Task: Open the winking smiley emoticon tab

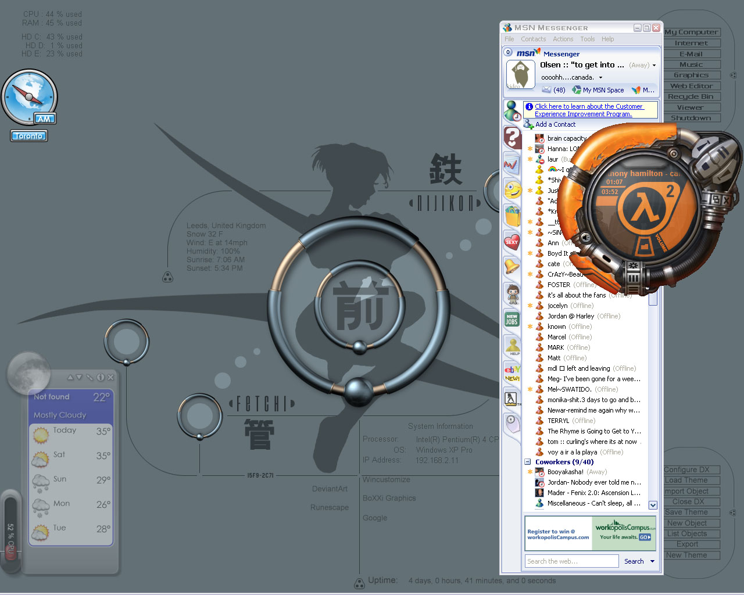Action: tap(512, 189)
